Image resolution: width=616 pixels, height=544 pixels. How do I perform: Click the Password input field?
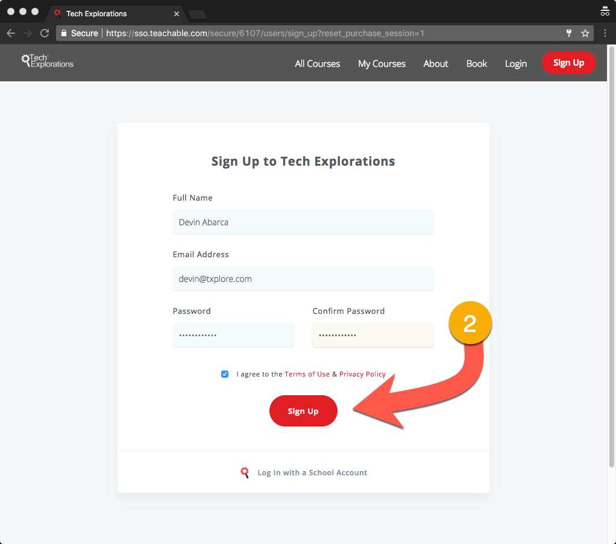pyautogui.click(x=233, y=335)
